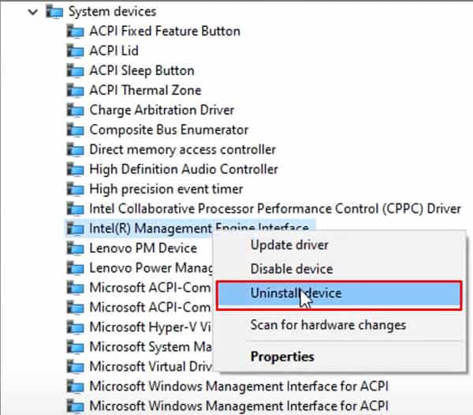Open Properties from the context menu

[282, 357]
